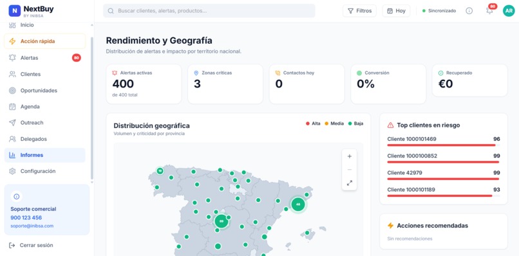The image size is (519, 256).
Task: Open the Hoy date selector
Action: point(396,11)
